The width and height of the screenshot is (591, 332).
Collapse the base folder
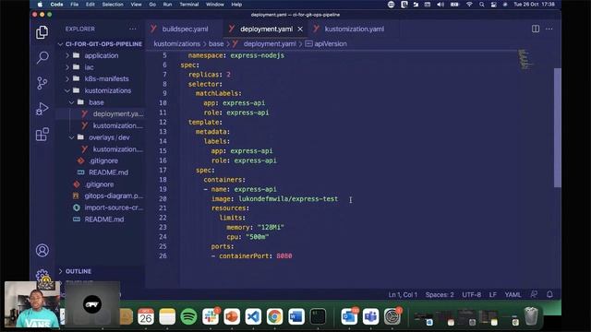click(96, 102)
